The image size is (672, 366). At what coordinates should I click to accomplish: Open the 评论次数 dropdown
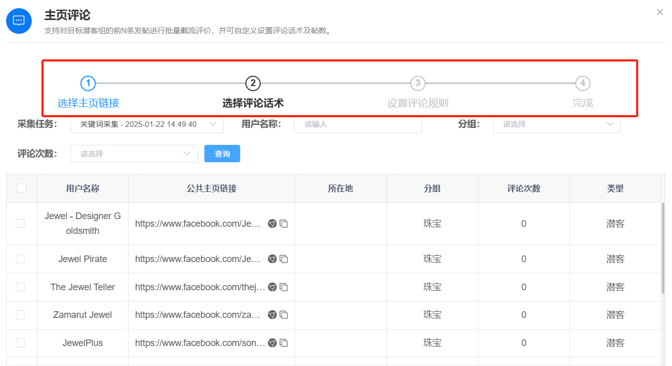pos(134,154)
